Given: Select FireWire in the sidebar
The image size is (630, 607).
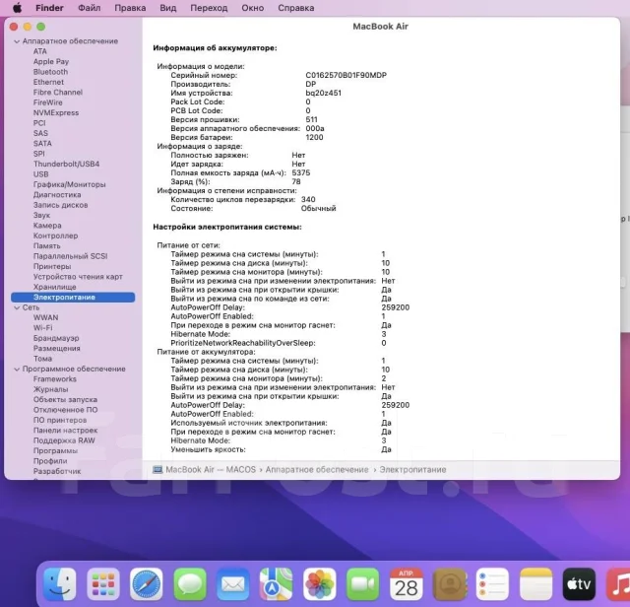Looking at the screenshot, I should click(48, 102).
